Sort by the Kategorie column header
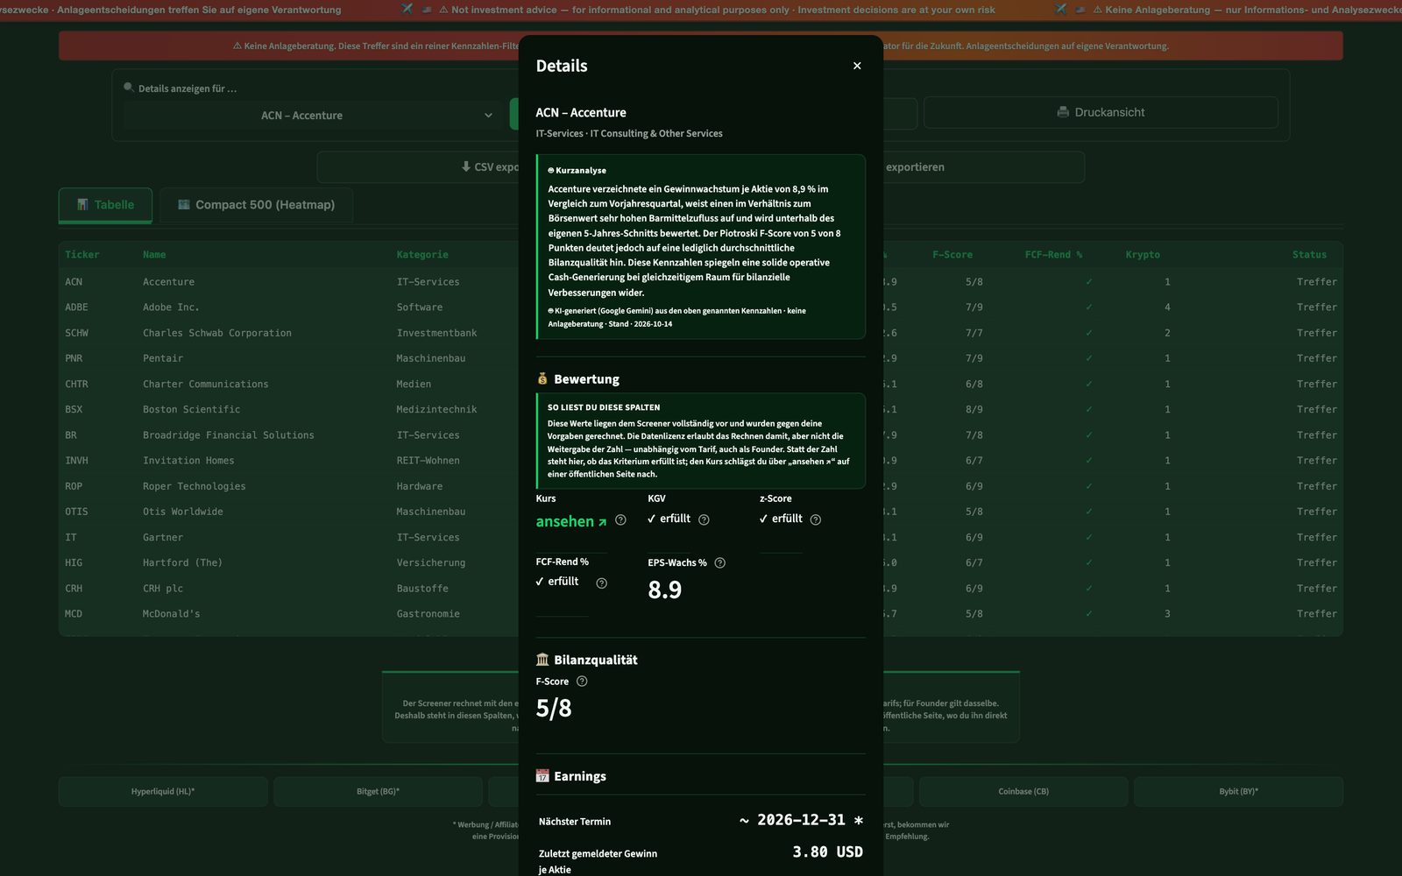The height and width of the screenshot is (876, 1402). click(422, 255)
